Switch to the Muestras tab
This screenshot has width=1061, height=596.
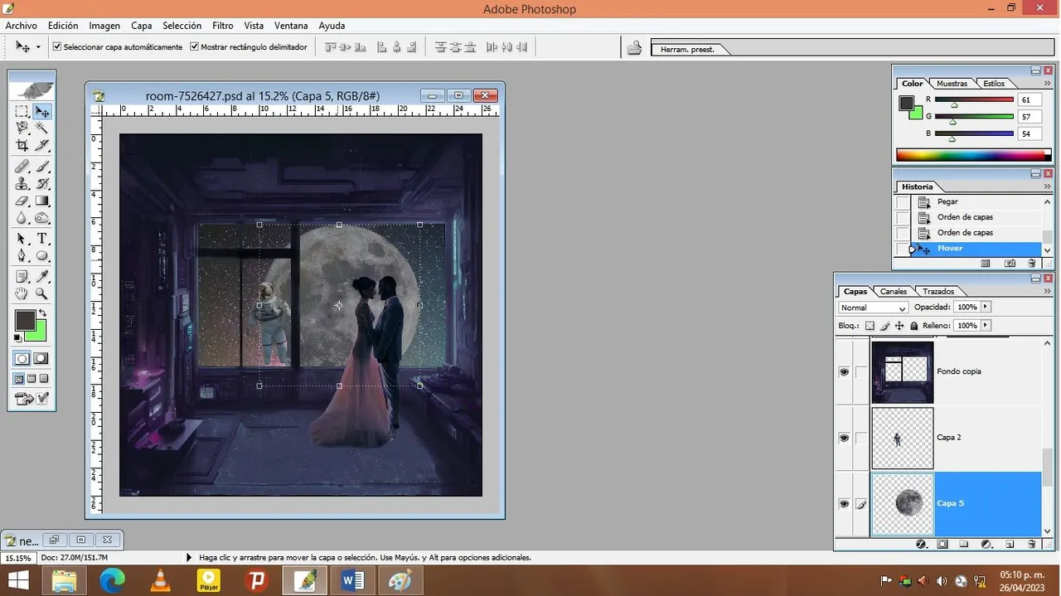[x=952, y=84]
